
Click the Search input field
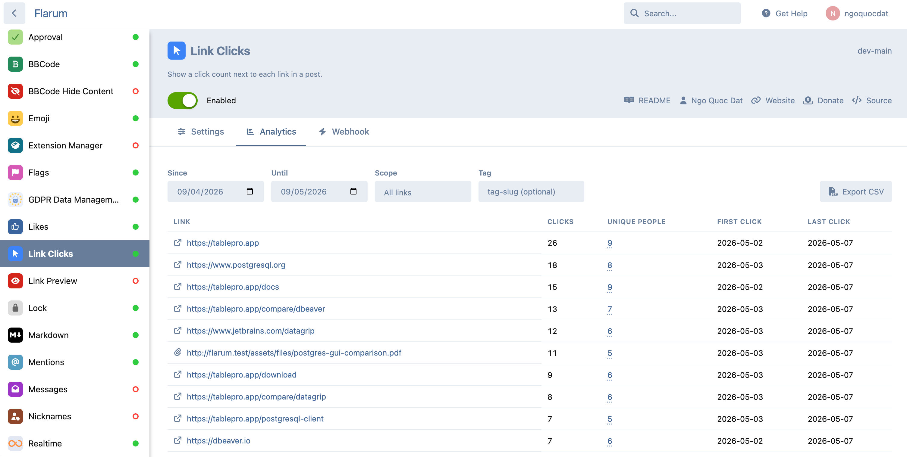(682, 13)
